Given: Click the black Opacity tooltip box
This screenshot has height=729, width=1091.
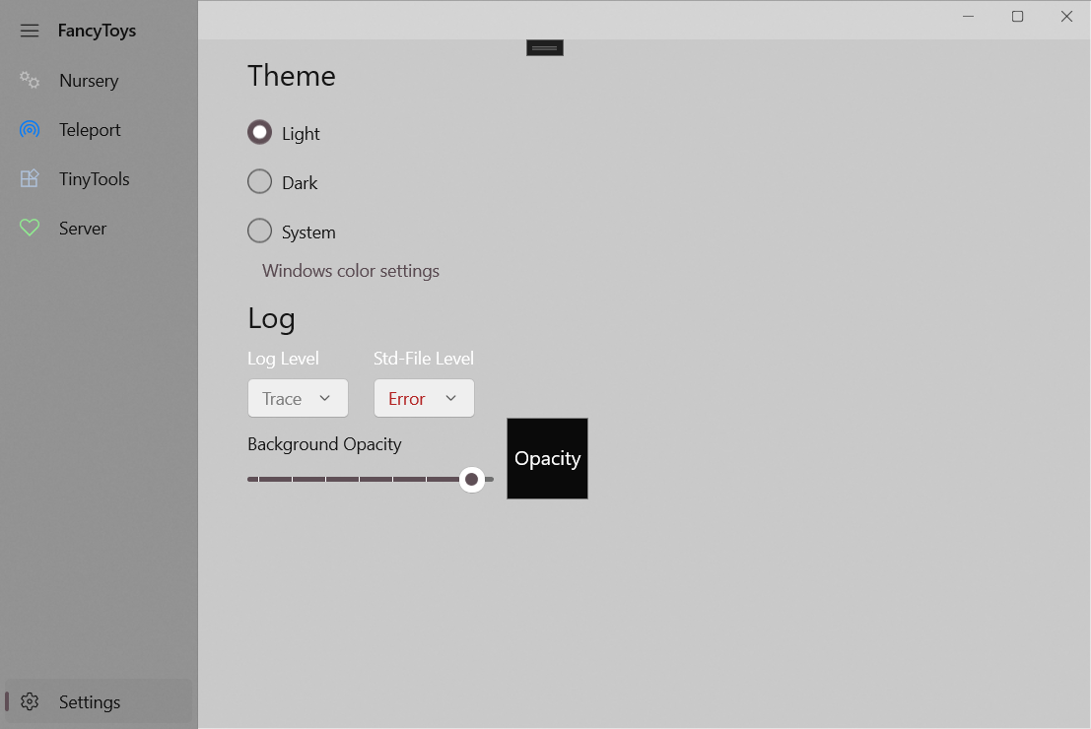Looking at the screenshot, I should 547,458.
